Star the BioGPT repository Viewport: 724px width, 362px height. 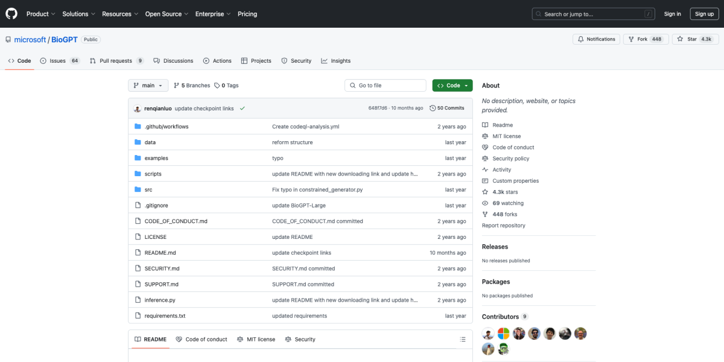pyautogui.click(x=691, y=39)
